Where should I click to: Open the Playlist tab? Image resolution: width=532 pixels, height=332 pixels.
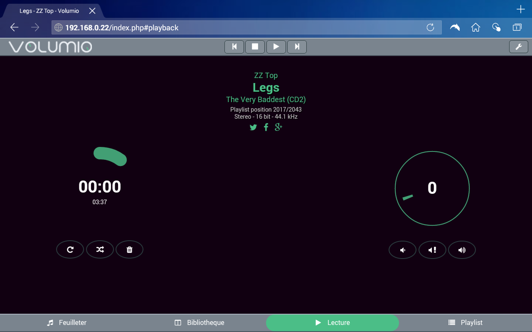pyautogui.click(x=465, y=322)
